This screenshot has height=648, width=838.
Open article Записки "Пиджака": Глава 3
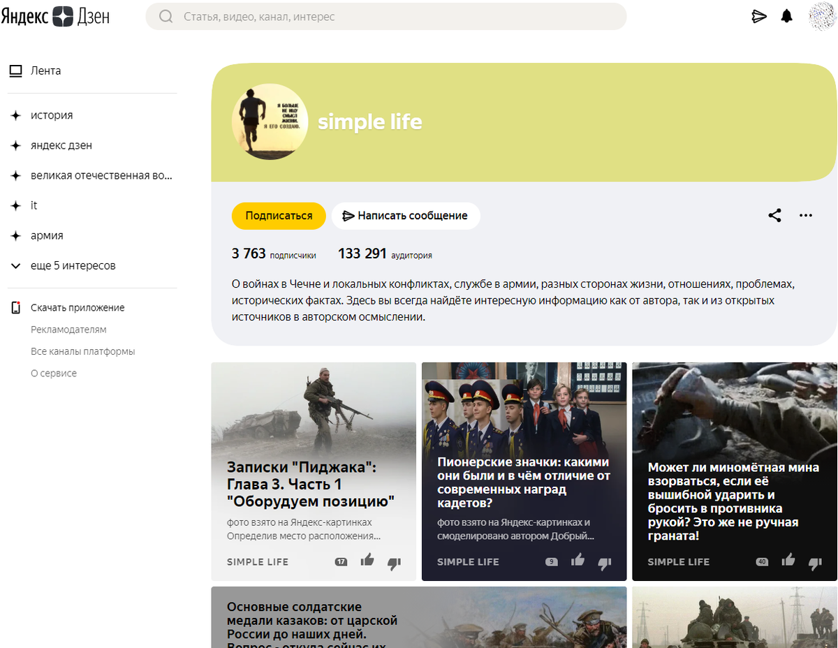click(314, 471)
